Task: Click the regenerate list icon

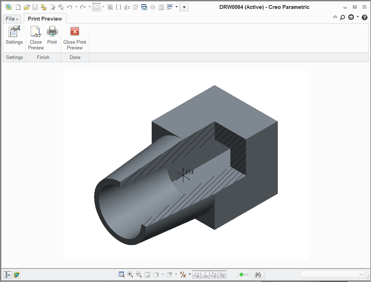Action: (x=135, y=7)
